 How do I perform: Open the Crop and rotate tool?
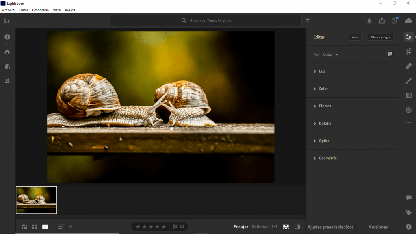[408, 52]
